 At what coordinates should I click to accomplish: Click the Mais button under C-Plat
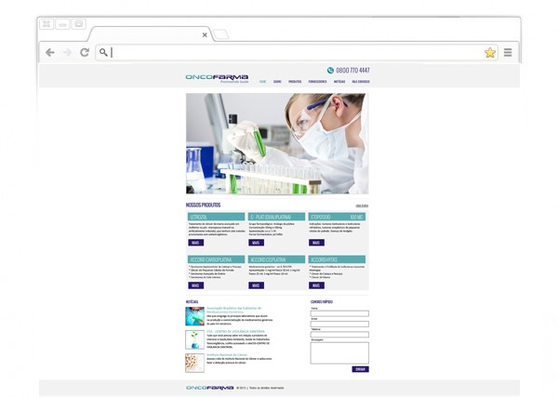[x=257, y=243]
